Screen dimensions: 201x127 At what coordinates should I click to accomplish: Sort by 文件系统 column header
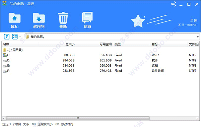click(193, 44)
